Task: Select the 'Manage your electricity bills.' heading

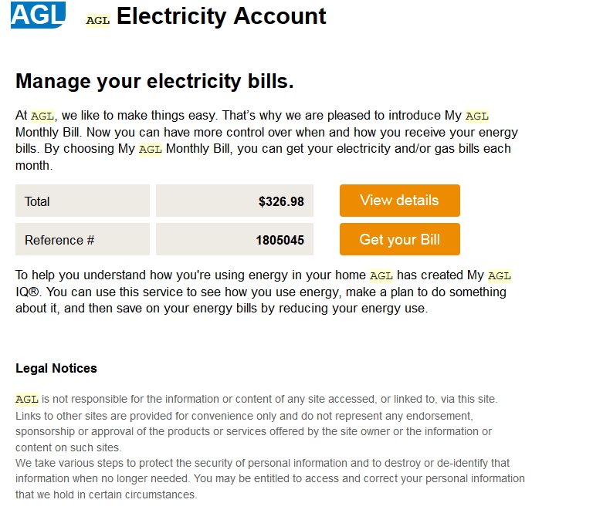Action: click(x=154, y=81)
